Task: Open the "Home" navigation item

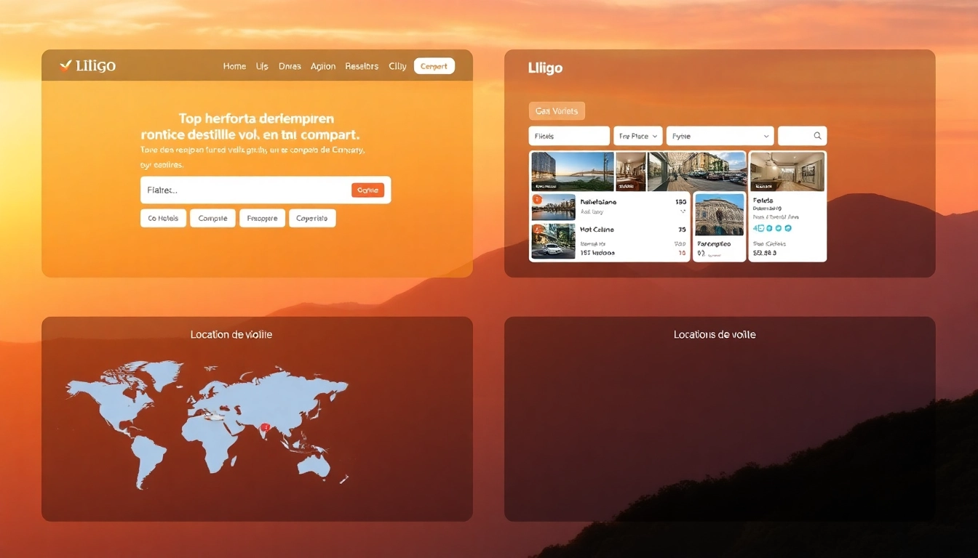Action: (234, 66)
